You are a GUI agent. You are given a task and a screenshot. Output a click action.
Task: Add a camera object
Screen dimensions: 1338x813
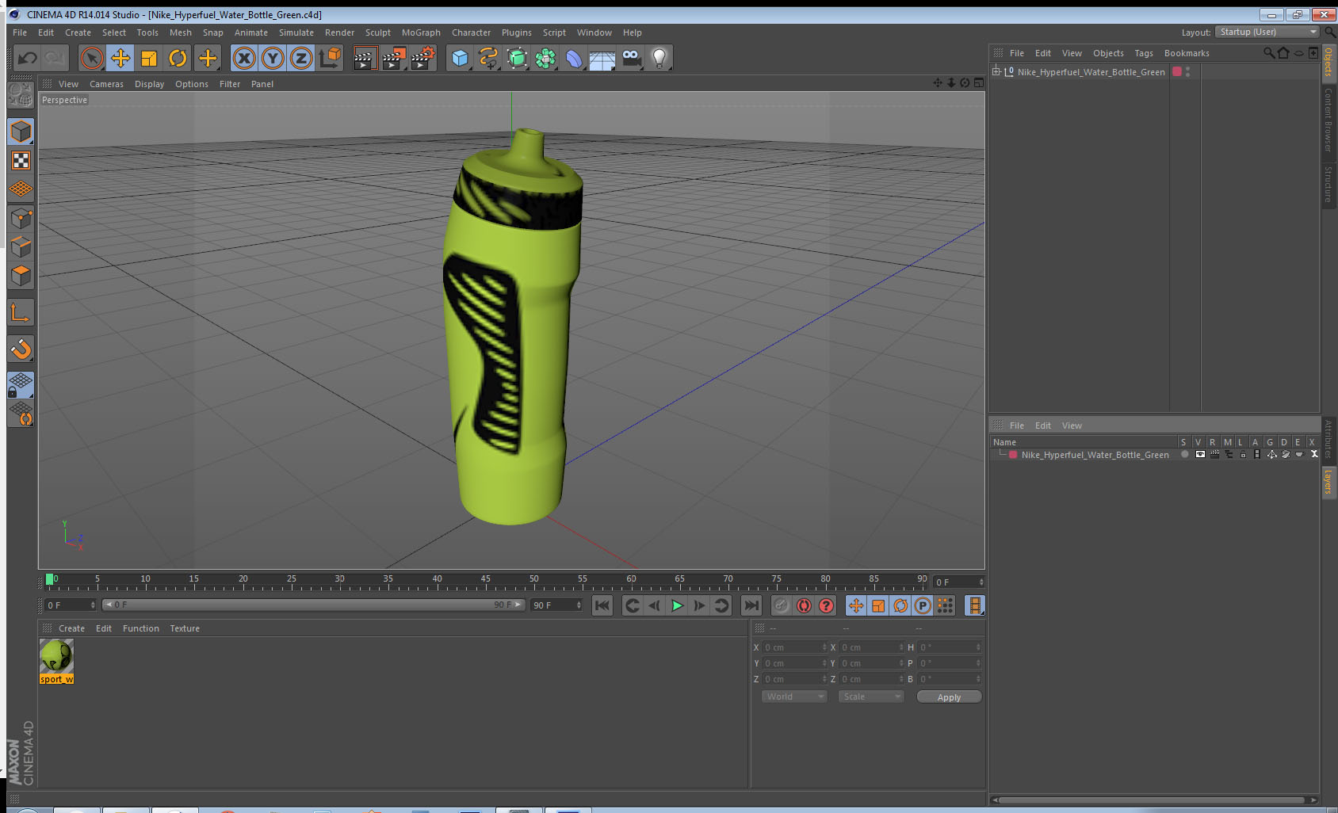point(631,58)
